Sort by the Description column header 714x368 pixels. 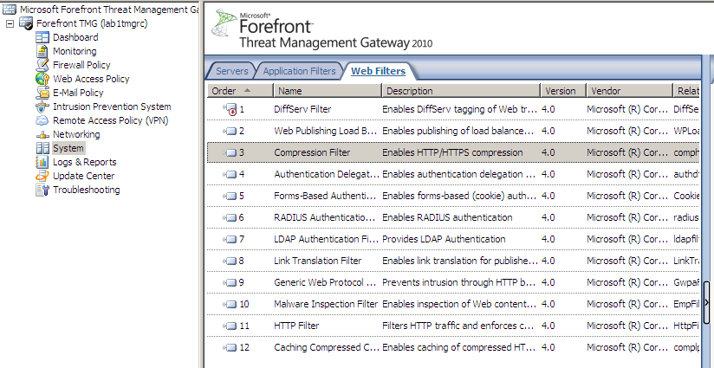pyautogui.click(x=461, y=91)
